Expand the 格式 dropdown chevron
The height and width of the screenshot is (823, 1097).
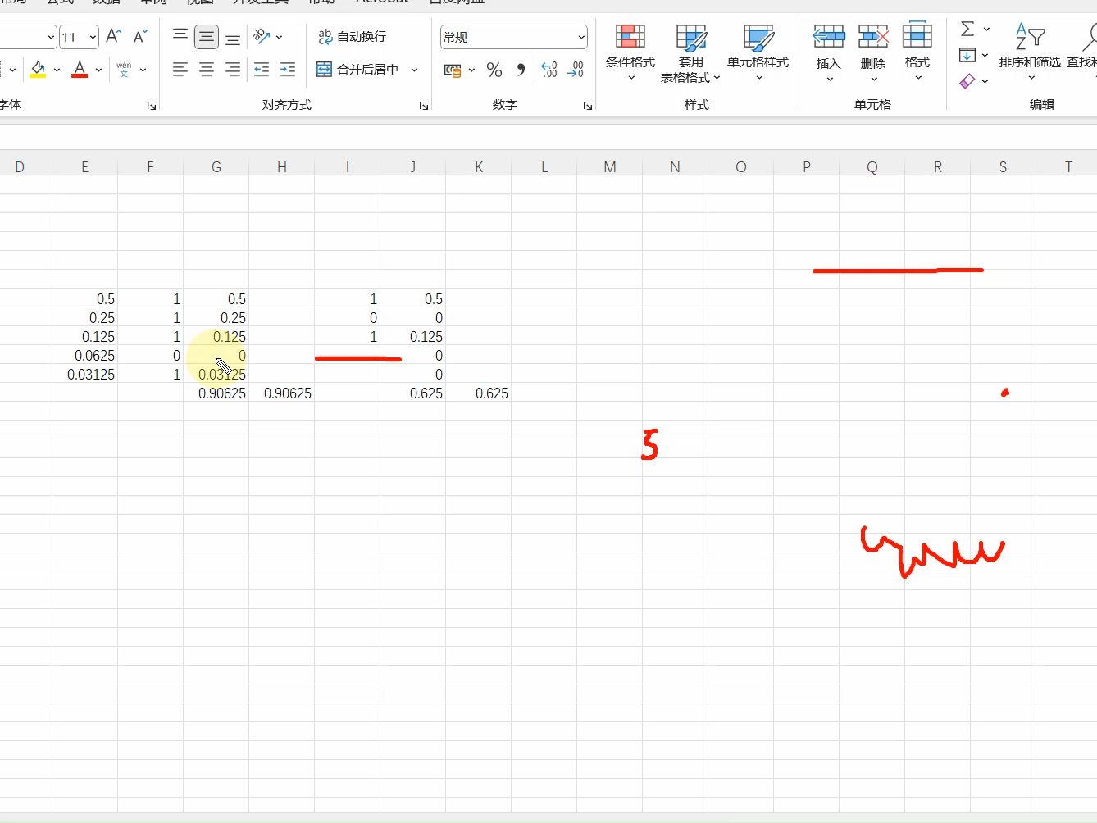coord(918,79)
